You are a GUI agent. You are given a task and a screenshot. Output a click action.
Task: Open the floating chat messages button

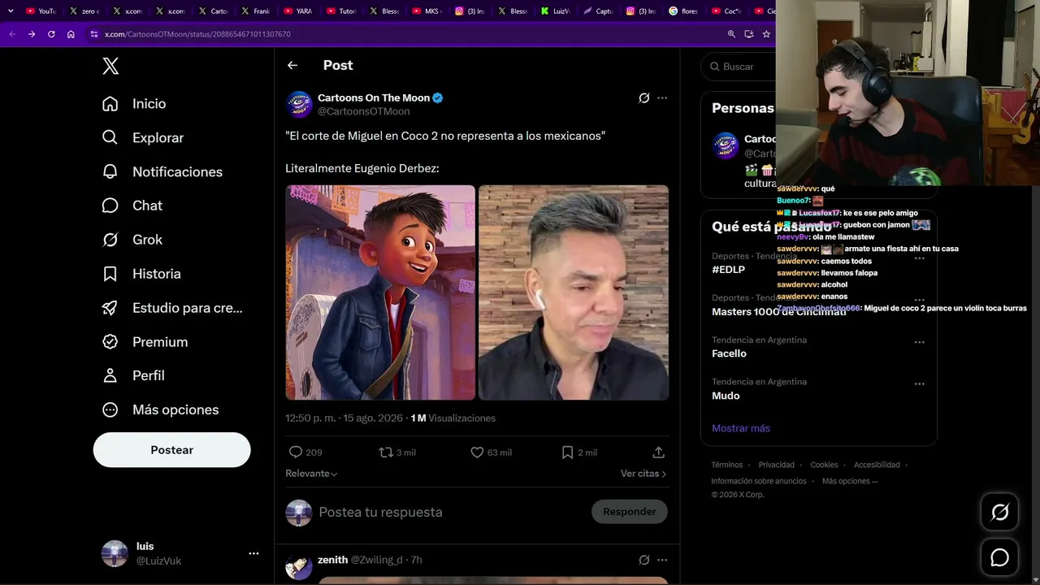pos(1000,557)
